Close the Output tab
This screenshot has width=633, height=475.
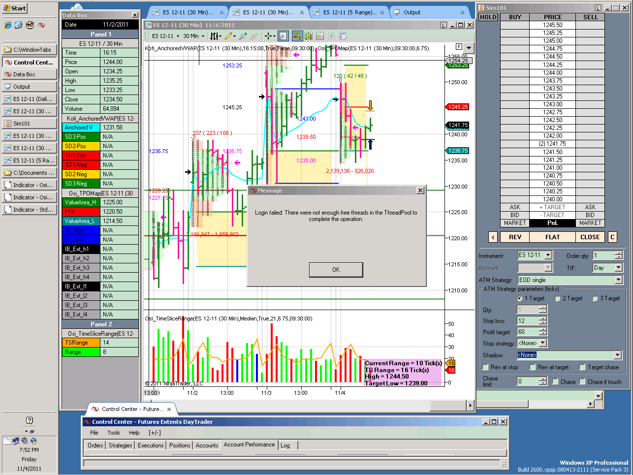pyautogui.click(x=462, y=12)
